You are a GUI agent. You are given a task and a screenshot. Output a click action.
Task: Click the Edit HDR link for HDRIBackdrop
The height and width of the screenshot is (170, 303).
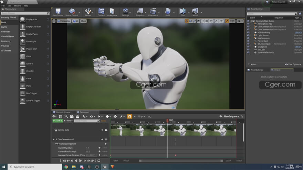298,33
